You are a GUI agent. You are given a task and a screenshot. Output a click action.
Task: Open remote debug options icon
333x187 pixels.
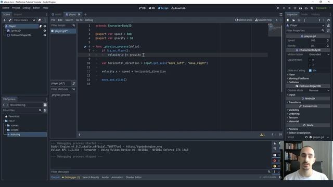[x=295, y=8]
